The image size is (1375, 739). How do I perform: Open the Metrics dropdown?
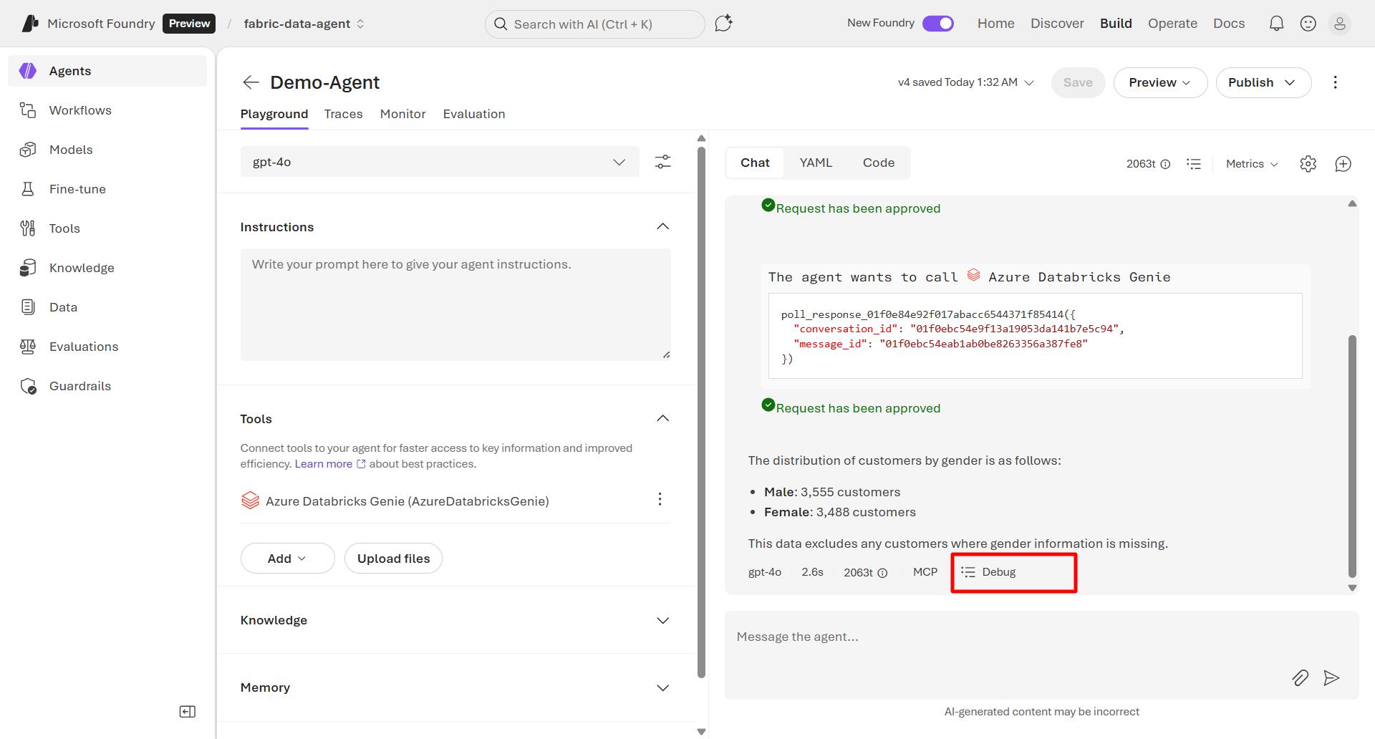[1252, 164]
